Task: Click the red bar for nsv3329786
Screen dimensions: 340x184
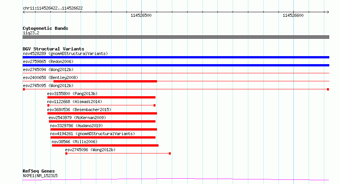Action: tap(104, 129)
